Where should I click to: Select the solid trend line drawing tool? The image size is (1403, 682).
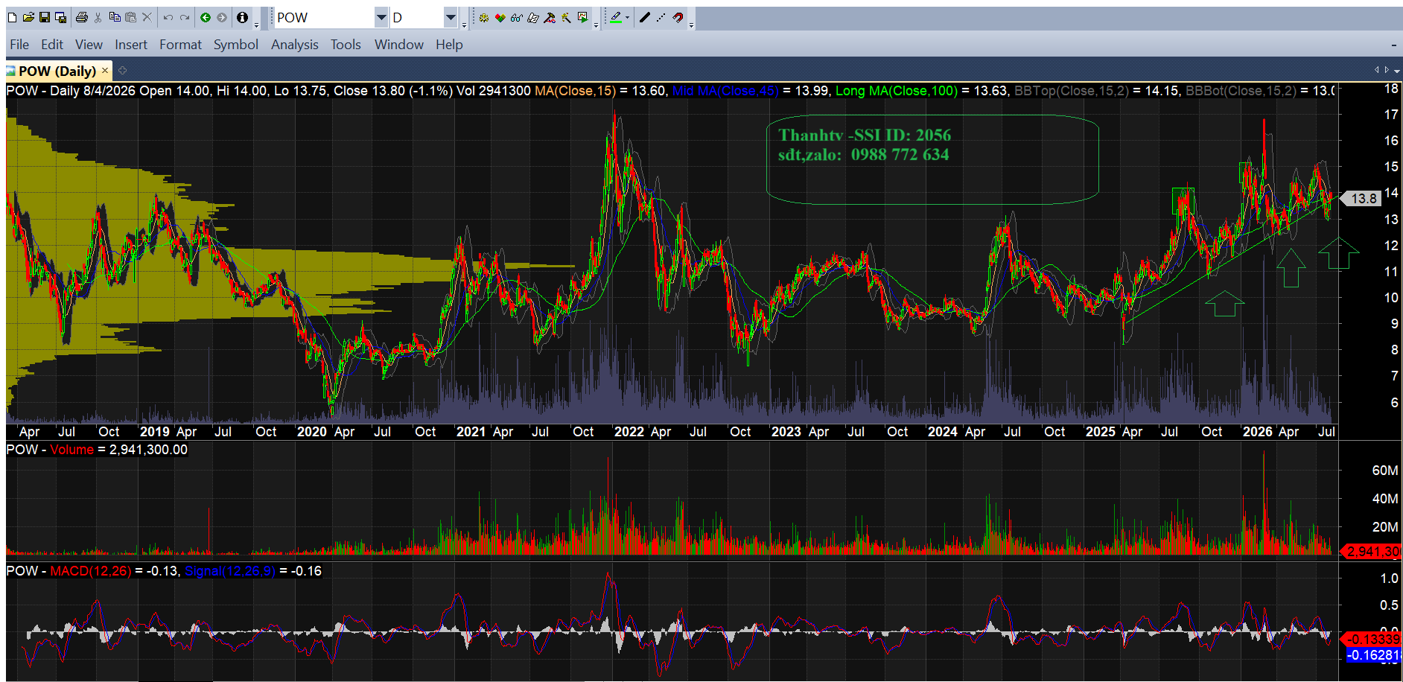(645, 17)
